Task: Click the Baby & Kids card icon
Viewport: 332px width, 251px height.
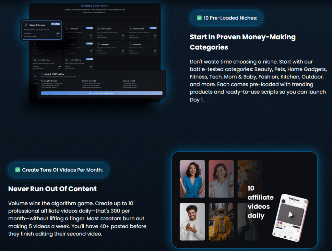Action: click(99, 44)
